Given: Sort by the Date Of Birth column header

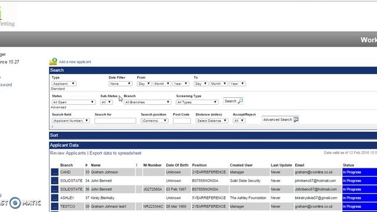Looking at the screenshot, I should tap(177, 165).
